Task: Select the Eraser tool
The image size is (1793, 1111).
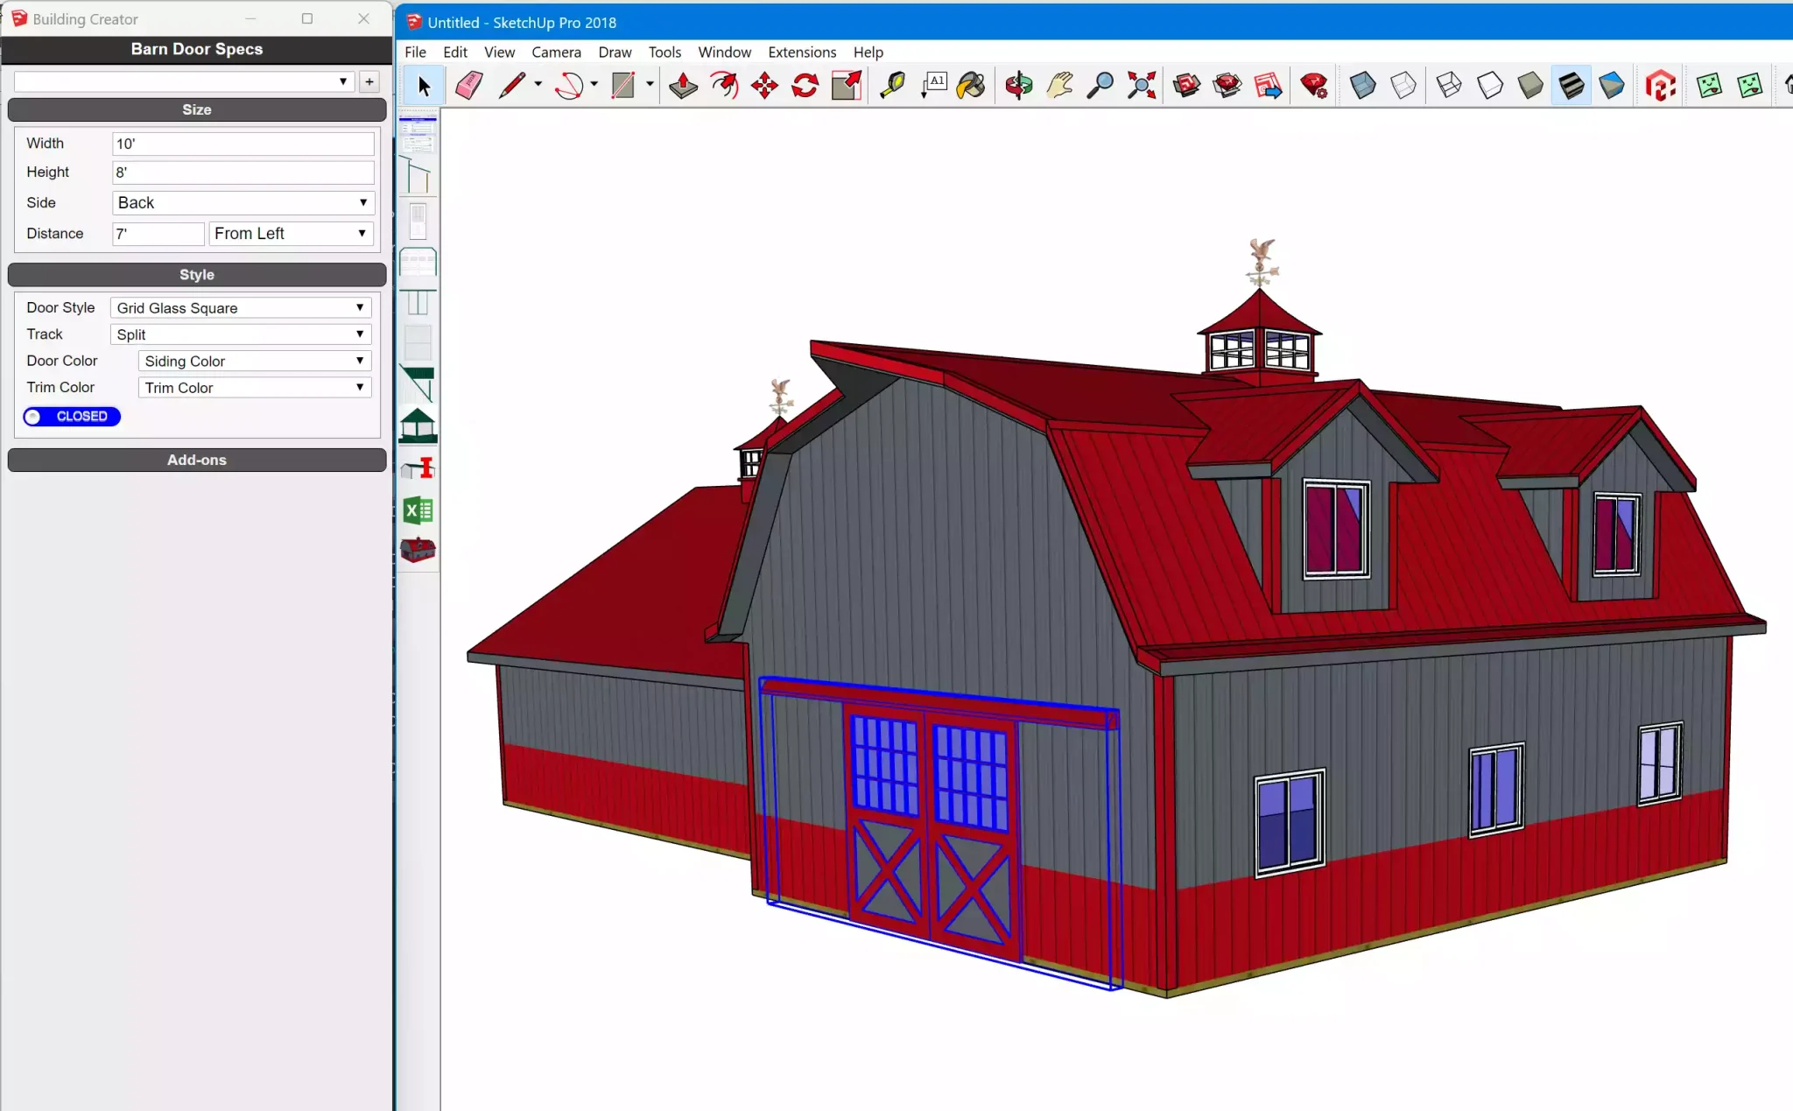Action: pos(469,85)
